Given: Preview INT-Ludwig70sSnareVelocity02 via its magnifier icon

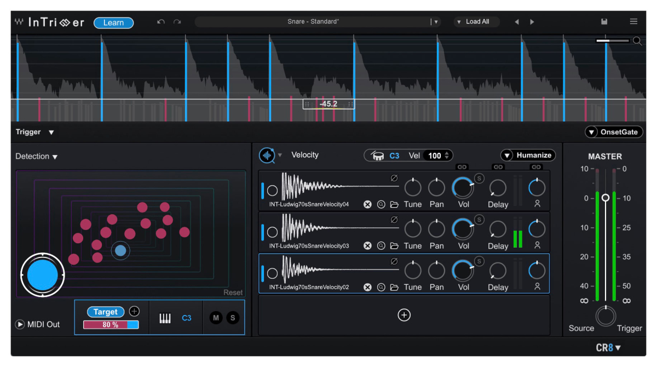Looking at the screenshot, I should tap(381, 287).
